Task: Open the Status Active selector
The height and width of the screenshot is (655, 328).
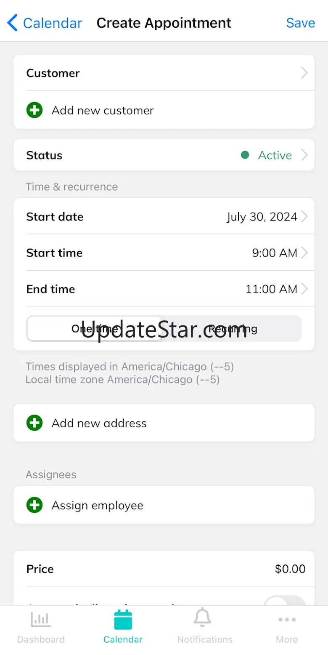Action: point(275,155)
